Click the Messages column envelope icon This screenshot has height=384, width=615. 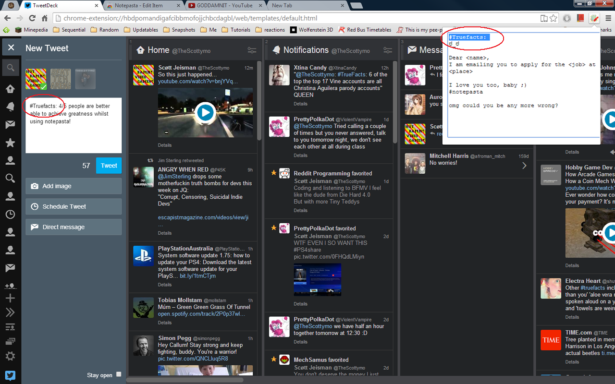point(412,50)
